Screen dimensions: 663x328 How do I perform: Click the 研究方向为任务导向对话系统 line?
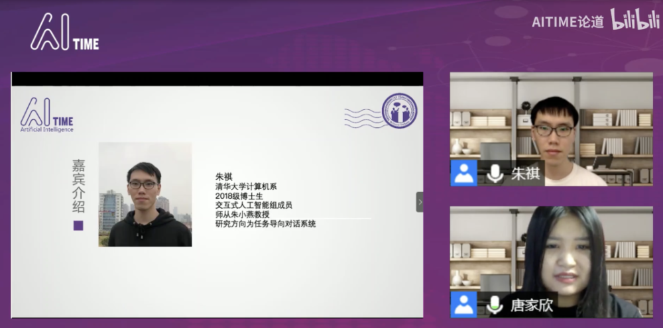click(x=266, y=224)
